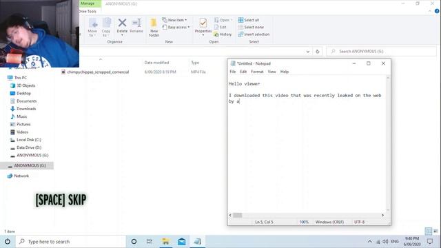Open Local Disk (C:) in navigation pane
Image resolution: width=441 pixels, height=248 pixels.
[25, 140]
